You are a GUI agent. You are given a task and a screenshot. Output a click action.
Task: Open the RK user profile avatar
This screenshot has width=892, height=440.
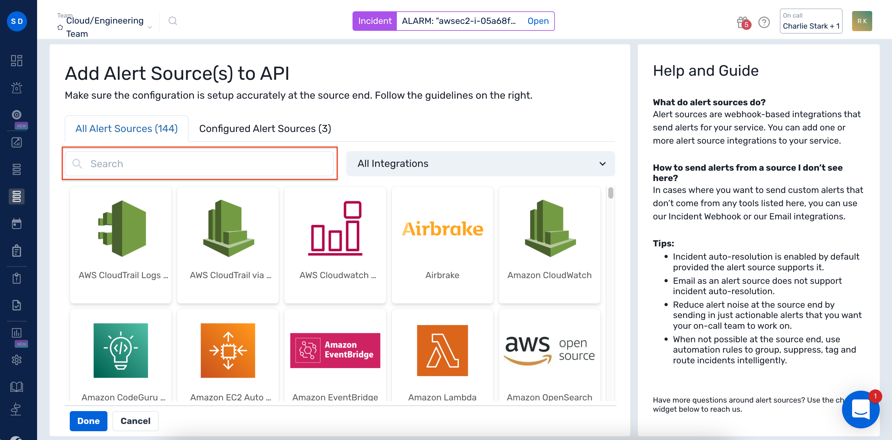(862, 21)
